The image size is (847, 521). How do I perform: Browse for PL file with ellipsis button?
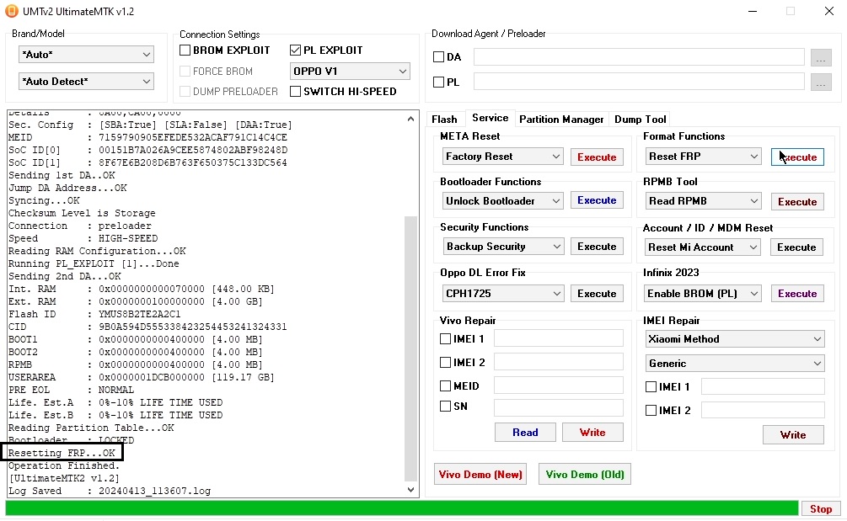[x=821, y=82]
